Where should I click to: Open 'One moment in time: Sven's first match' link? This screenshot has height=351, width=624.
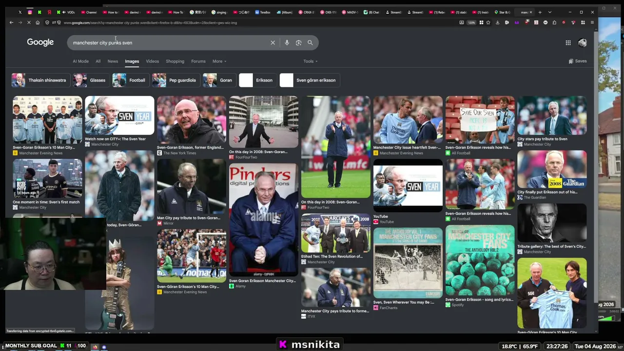(x=46, y=202)
